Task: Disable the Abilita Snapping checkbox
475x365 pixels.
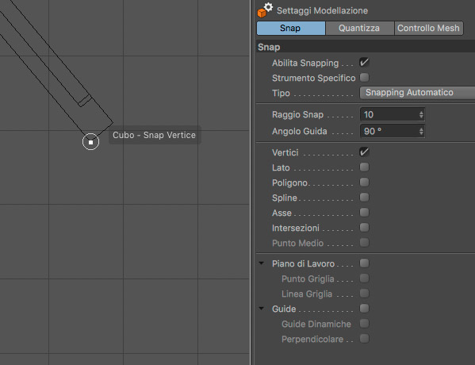Action: (364, 63)
